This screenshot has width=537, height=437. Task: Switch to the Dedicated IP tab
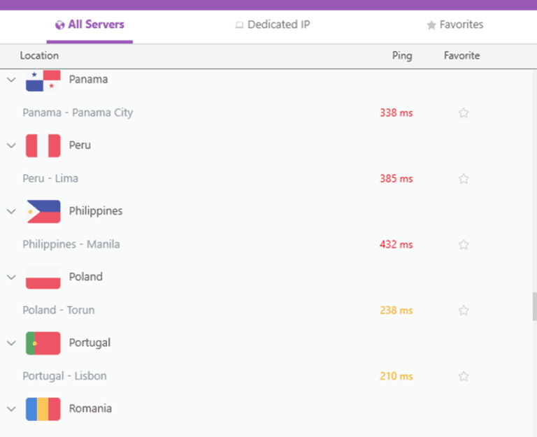tap(272, 24)
